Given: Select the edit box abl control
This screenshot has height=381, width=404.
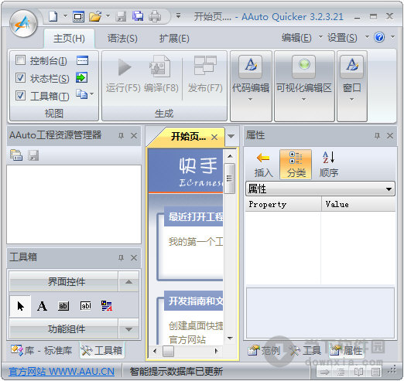Looking at the screenshot, I should coord(85,306).
